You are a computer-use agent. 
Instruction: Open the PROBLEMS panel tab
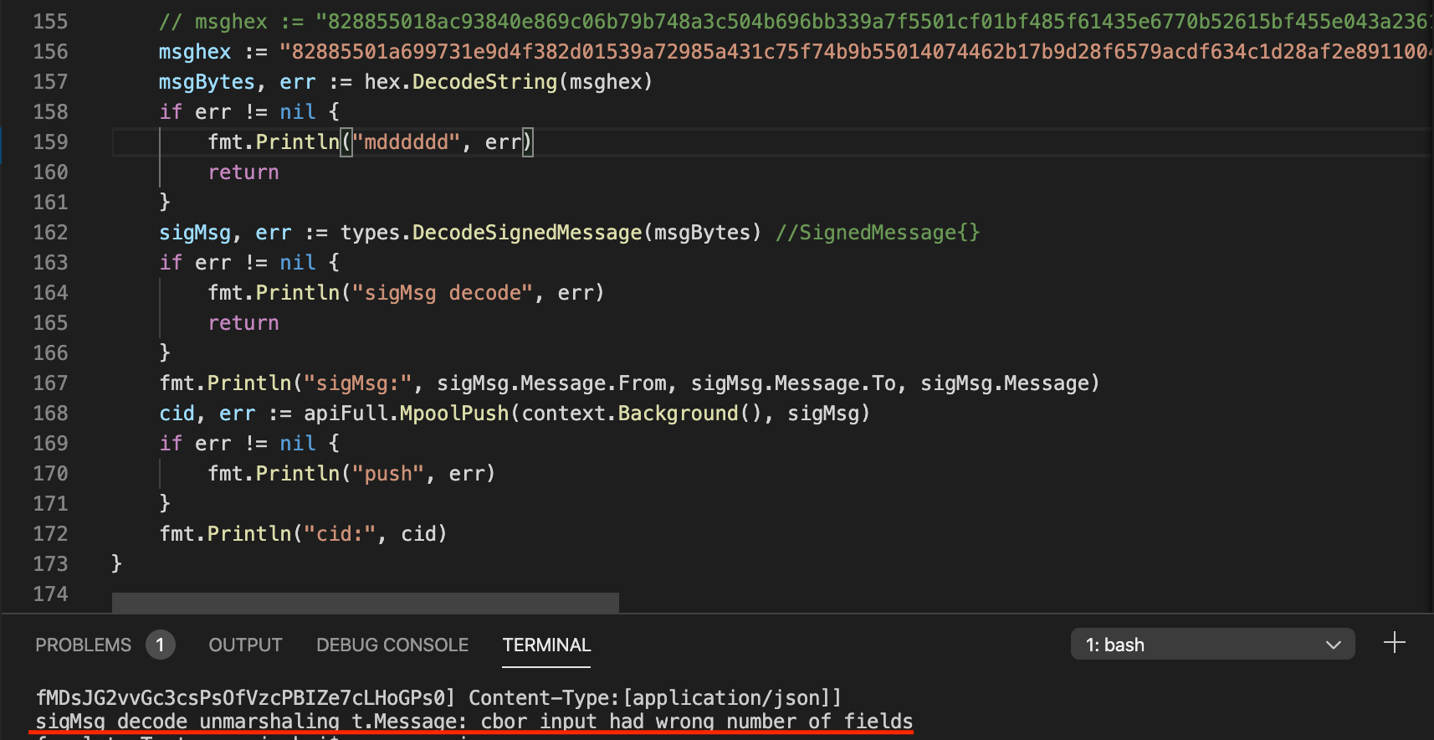click(x=83, y=645)
